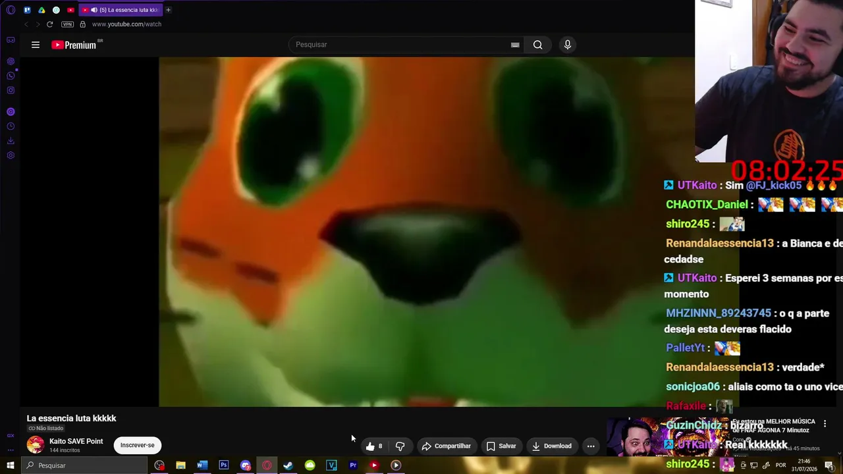Open a new browser tab
The height and width of the screenshot is (474, 843).
tap(168, 10)
